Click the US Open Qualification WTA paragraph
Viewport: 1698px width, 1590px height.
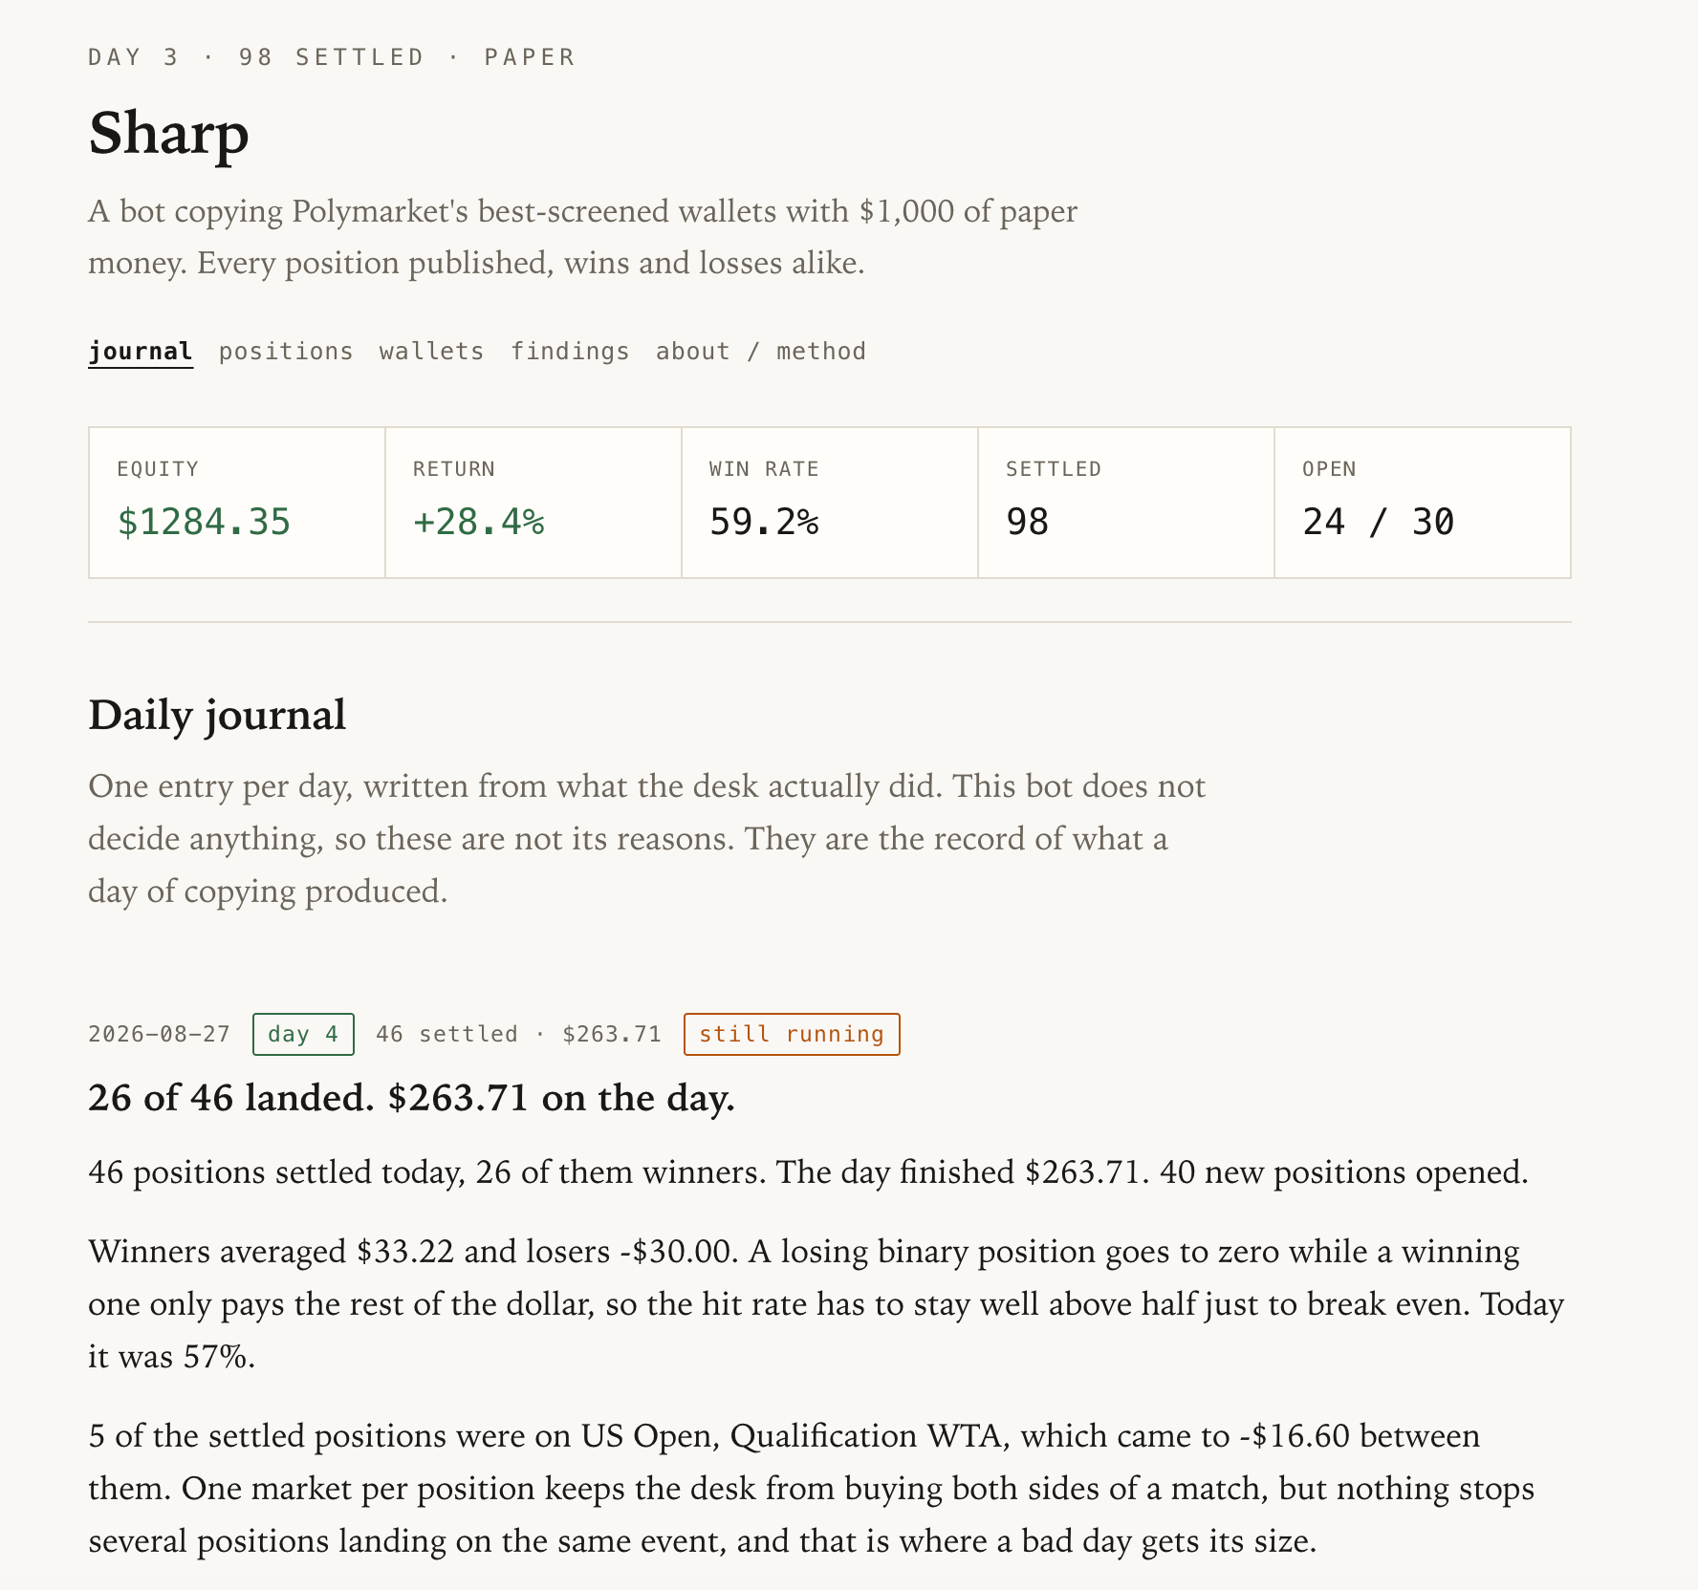click(x=813, y=1488)
